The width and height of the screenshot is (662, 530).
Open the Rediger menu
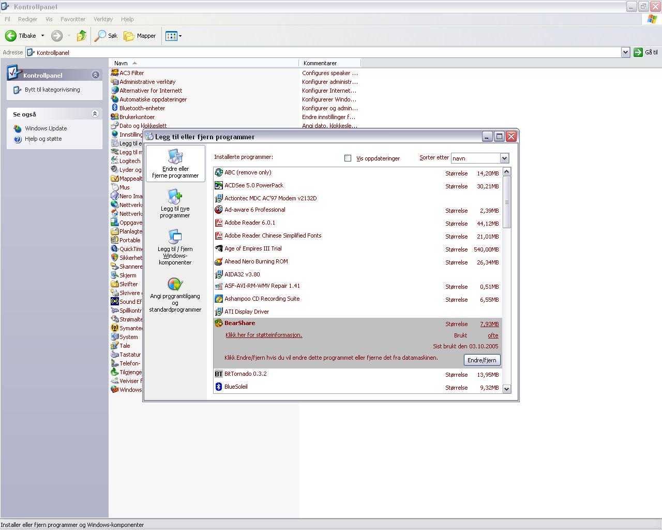coord(27,19)
